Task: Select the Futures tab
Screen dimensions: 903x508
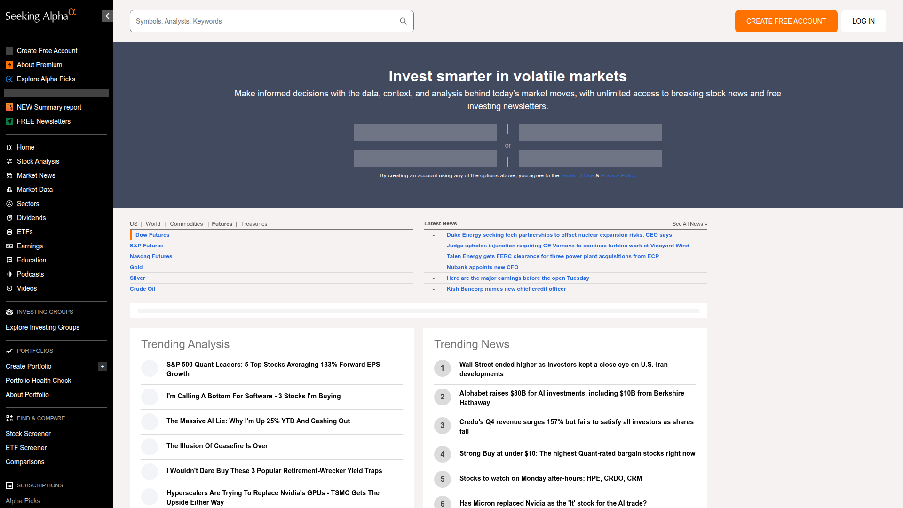Action: tap(222, 224)
